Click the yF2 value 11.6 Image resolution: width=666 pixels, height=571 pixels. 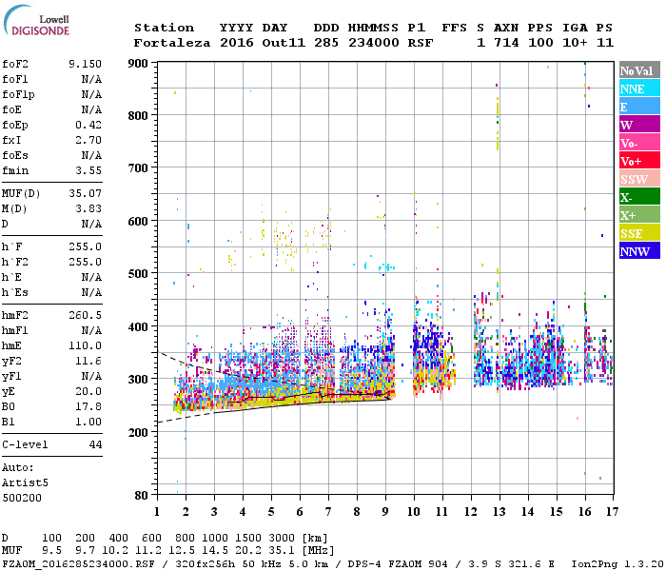click(88, 361)
